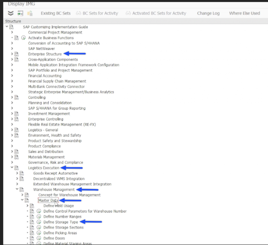Click the Existing BC Sets button
The image size is (268, 245).
point(55,13)
